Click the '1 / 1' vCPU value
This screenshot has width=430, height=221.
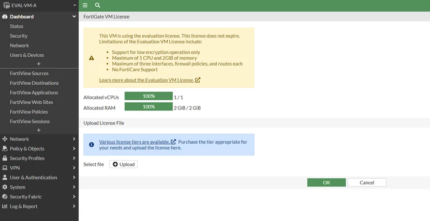(178, 98)
